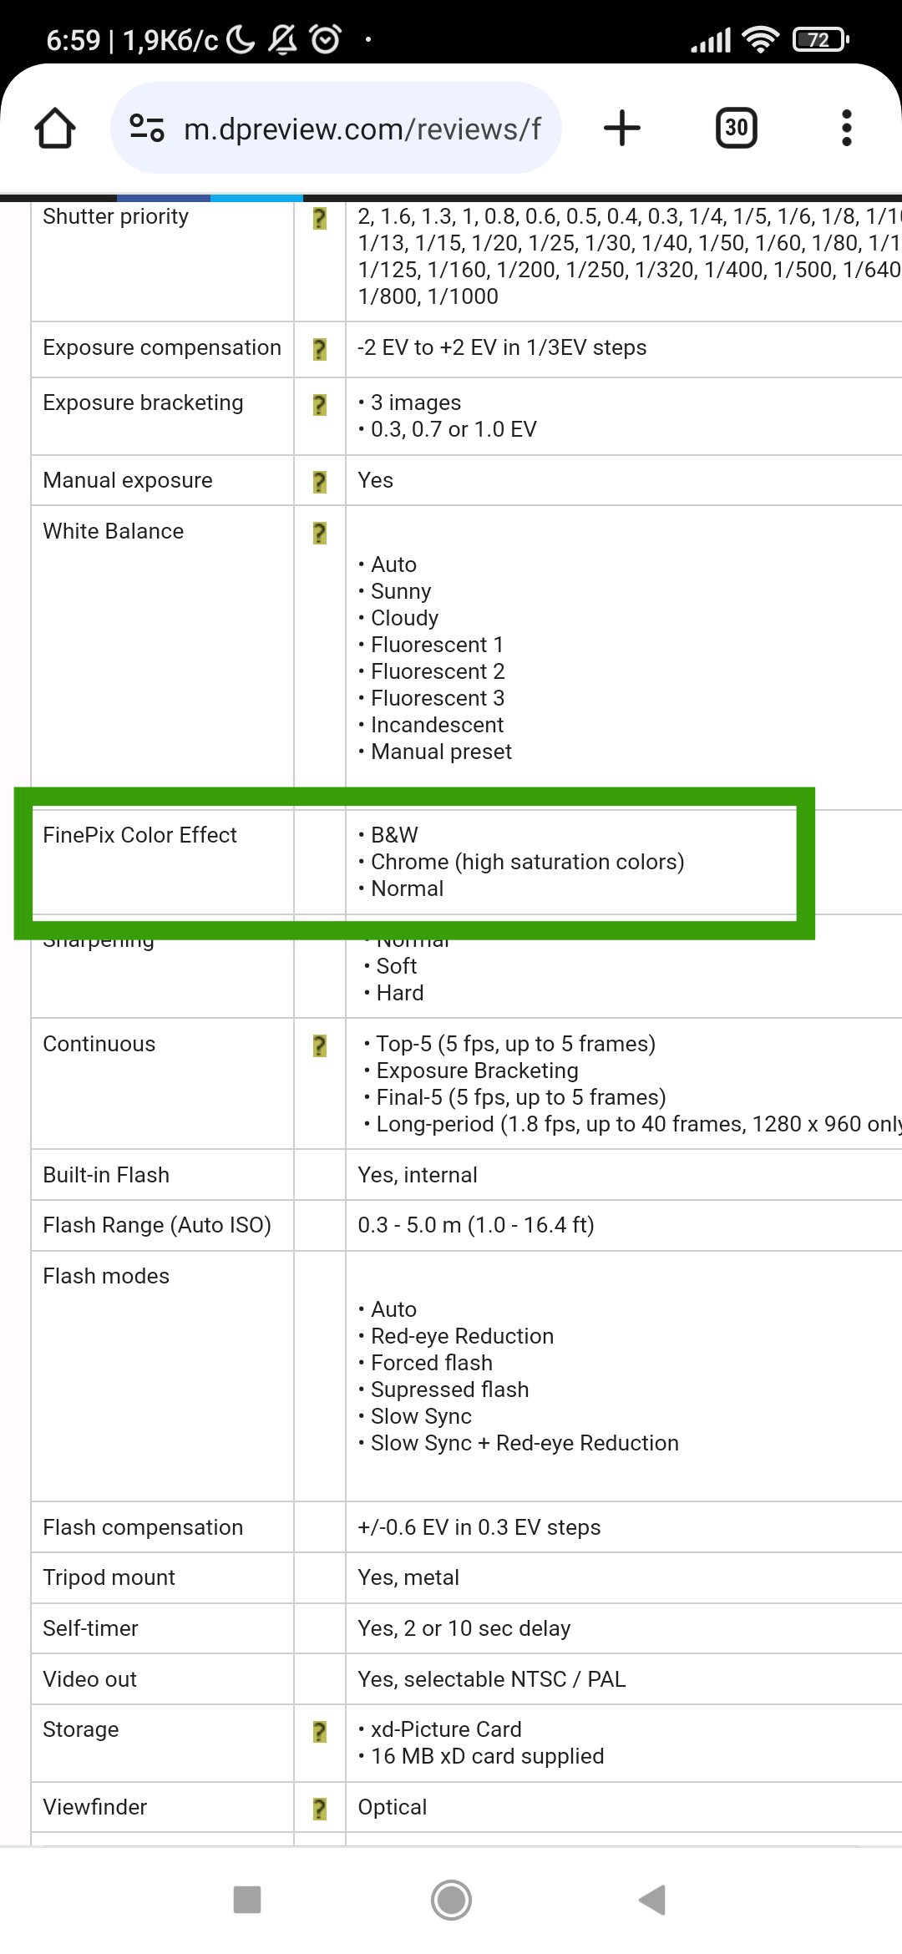The height and width of the screenshot is (1954, 902).
Task: Tap the browser home icon
Action: point(55,129)
